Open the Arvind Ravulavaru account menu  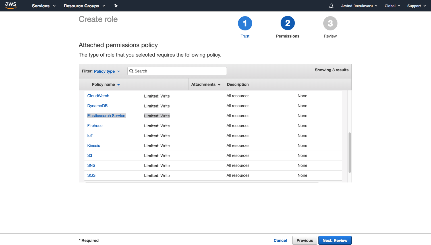[x=359, y=6]
